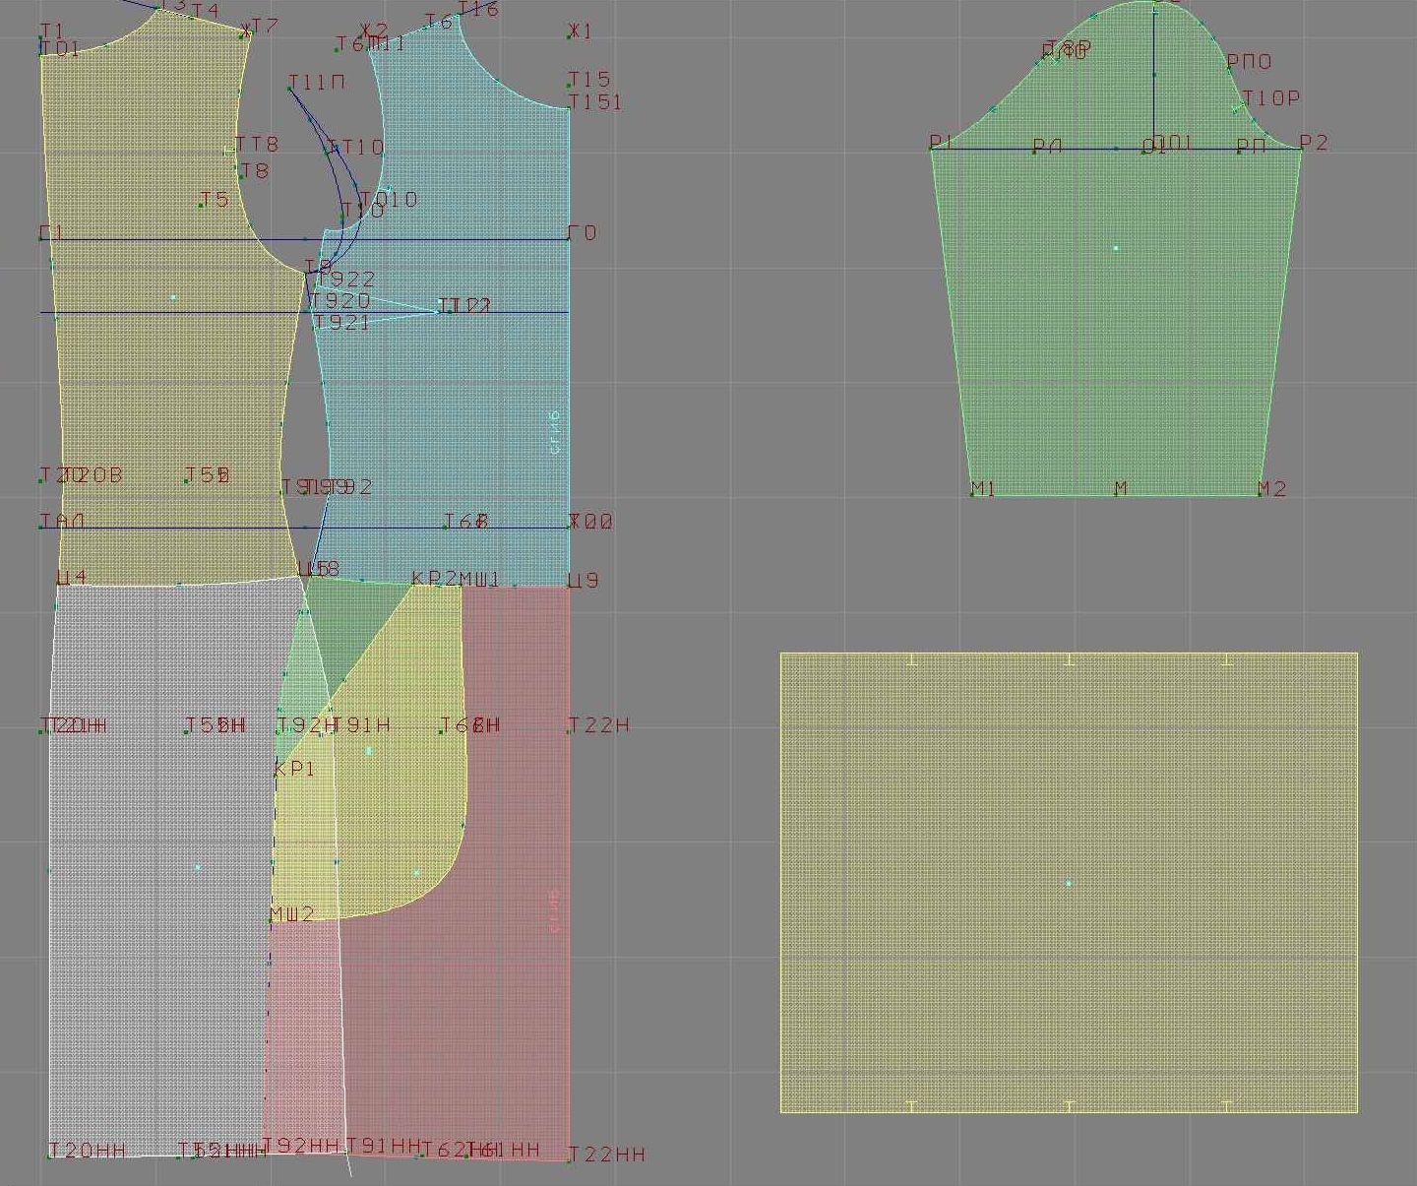Select the МШ2 point label

tap(292, 915)
